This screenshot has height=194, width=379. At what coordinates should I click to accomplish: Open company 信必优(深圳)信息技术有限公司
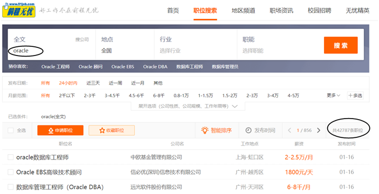[x=166, y=172]
